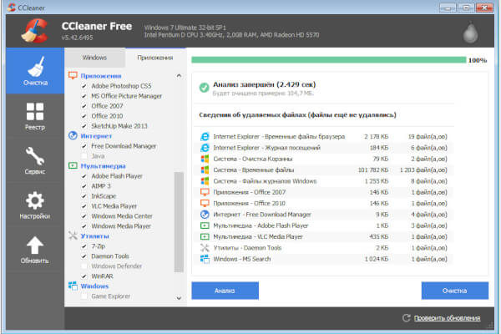The image size is (501, 334).
Task: Click the Утилиты category tools icon
Action: [x=73, y=235]
